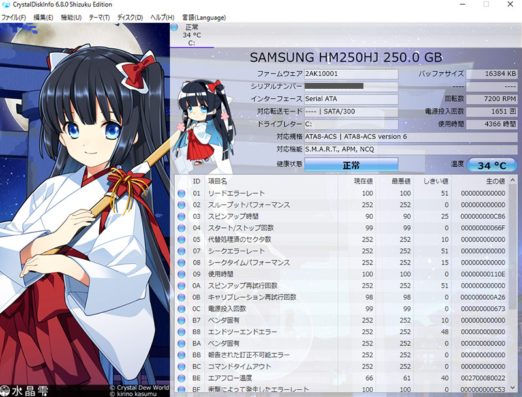522x397 pixels.
Task: Open the ファイル(F) menu
Action: point(13,18)
